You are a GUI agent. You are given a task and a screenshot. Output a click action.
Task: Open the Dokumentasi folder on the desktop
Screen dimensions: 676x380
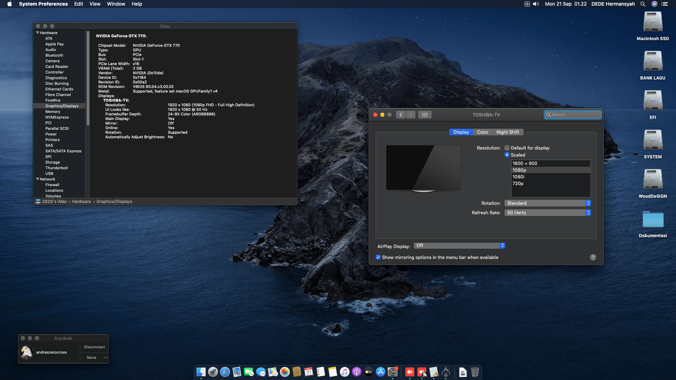point(653,220)
